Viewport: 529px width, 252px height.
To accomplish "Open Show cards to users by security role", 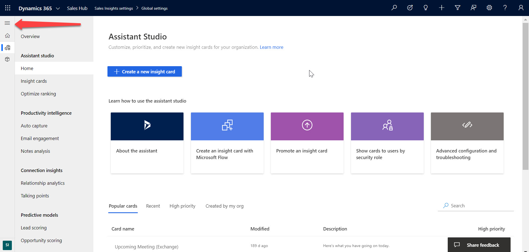I will (387, 143).
